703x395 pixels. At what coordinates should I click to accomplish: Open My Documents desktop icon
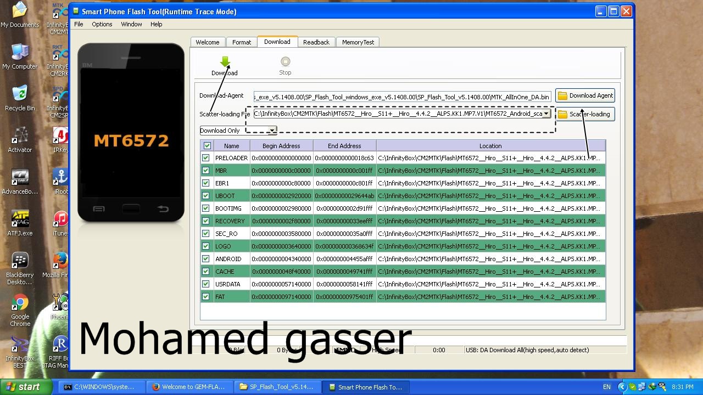point(20,15)
